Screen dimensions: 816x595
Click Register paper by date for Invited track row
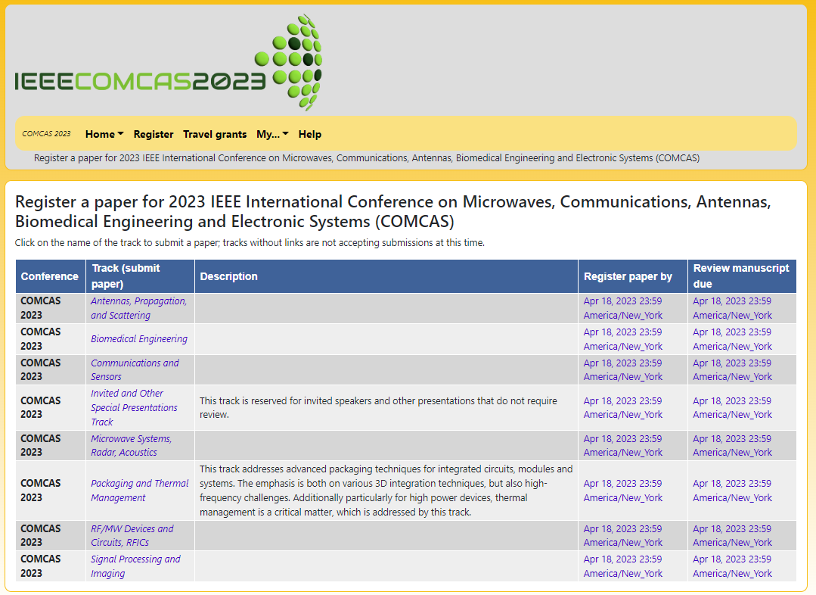623,407
